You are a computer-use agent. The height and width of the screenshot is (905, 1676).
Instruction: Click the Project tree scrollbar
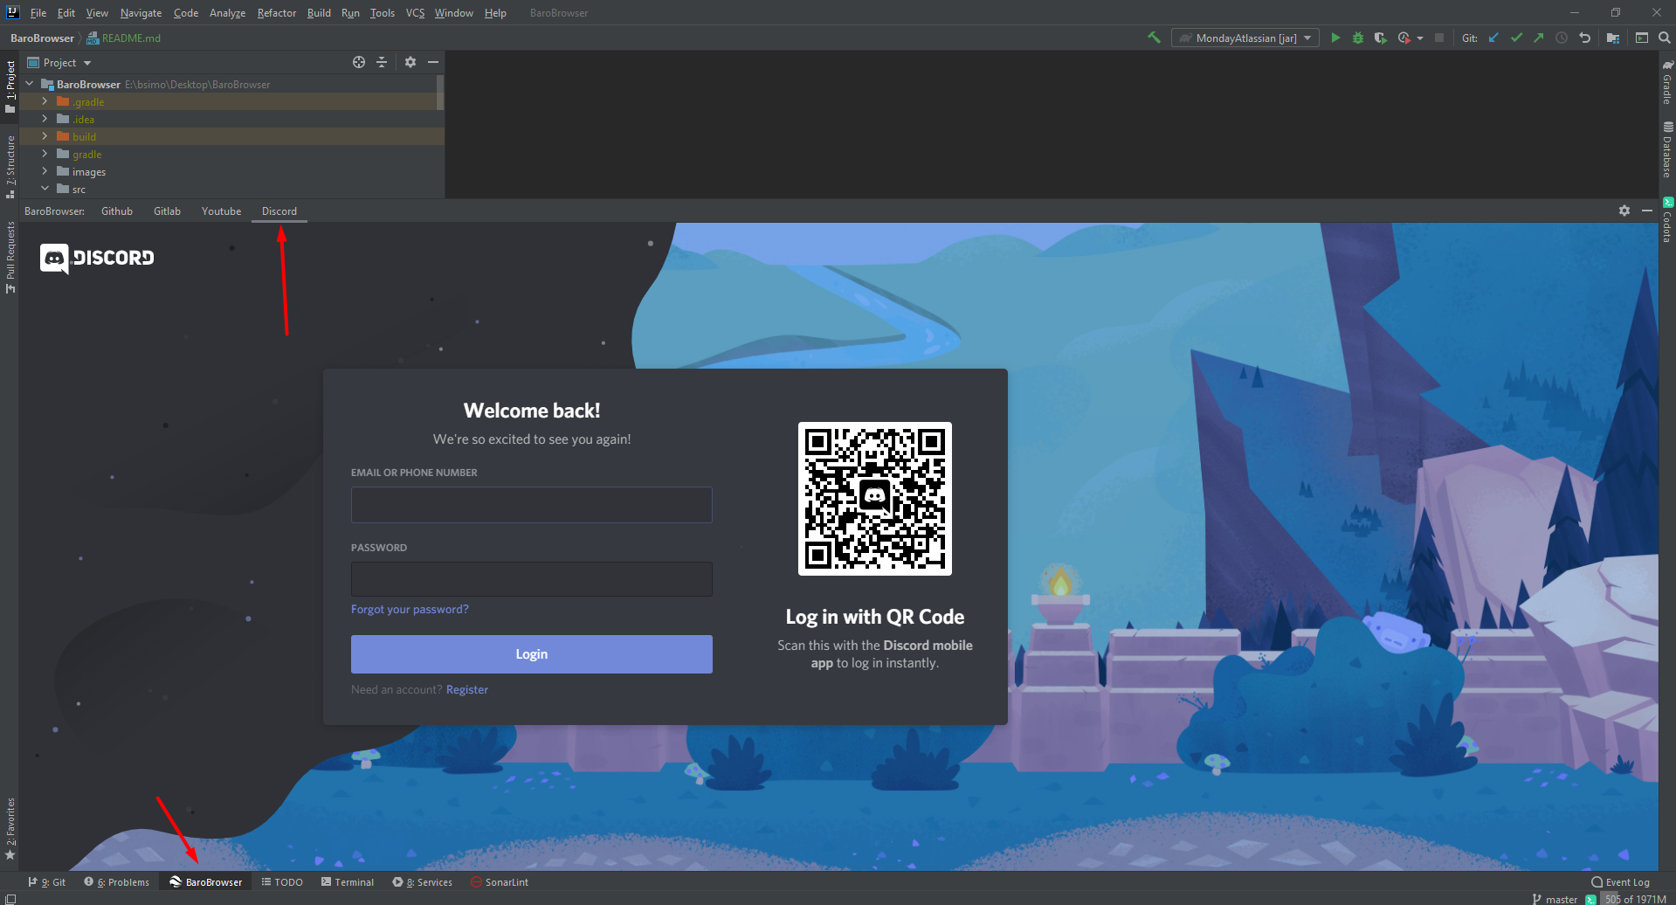tap(440, 93)
